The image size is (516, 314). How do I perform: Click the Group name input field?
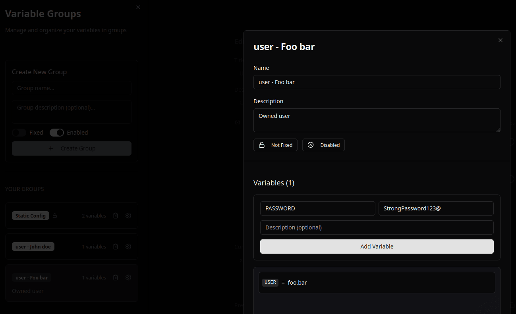tap(72, 88)
